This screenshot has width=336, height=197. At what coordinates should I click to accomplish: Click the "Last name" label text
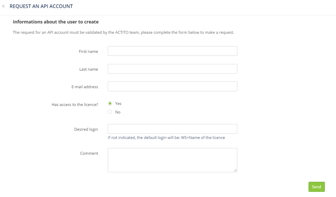(x=88, y=69)
